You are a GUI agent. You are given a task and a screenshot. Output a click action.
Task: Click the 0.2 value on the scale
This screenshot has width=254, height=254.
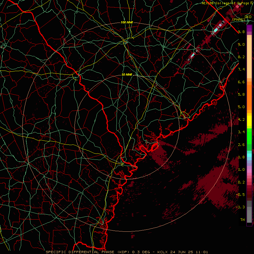coord(241,182)
